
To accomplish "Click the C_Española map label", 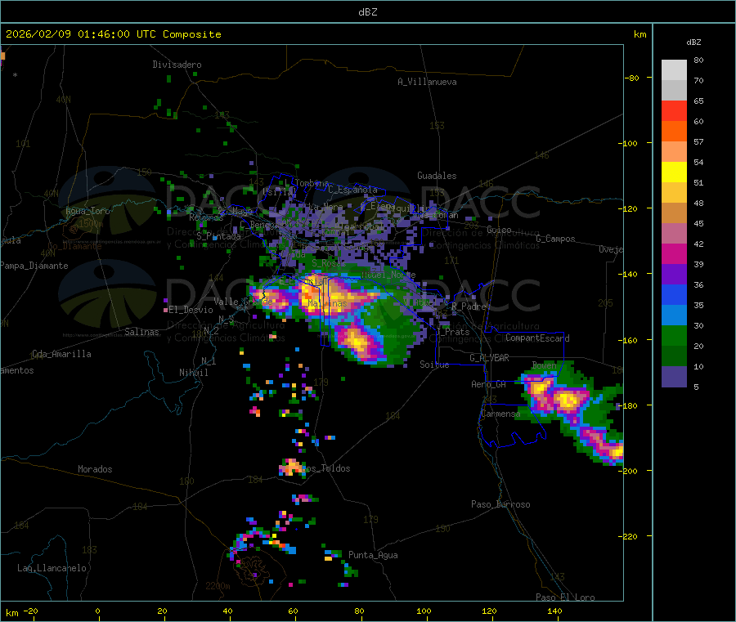I will click(352, 190).
